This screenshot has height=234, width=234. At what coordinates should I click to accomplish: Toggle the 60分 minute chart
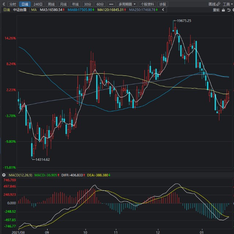[100, 4]
